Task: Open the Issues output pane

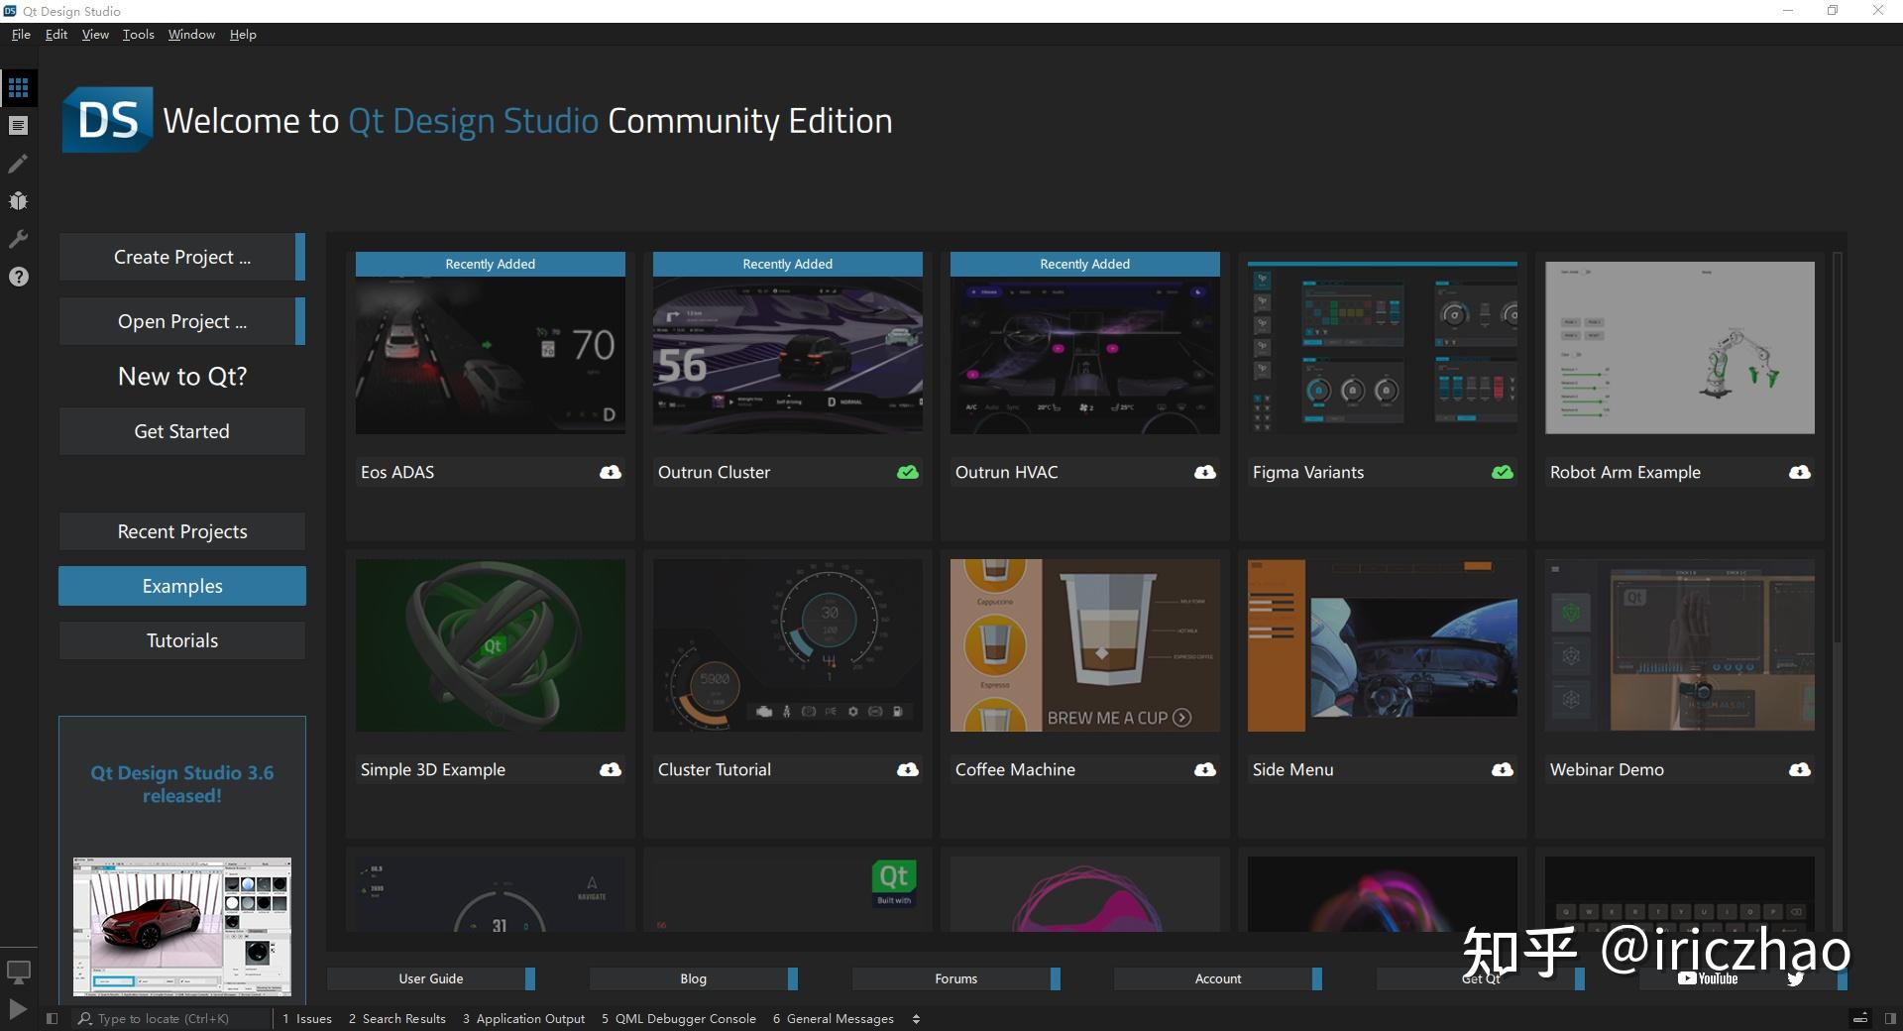Action: point(307,1018)
